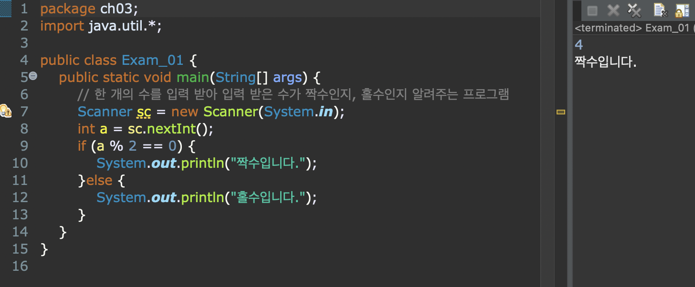Place cursor on 'package ch03;' line
695x287 pixels.
point(89,9)
